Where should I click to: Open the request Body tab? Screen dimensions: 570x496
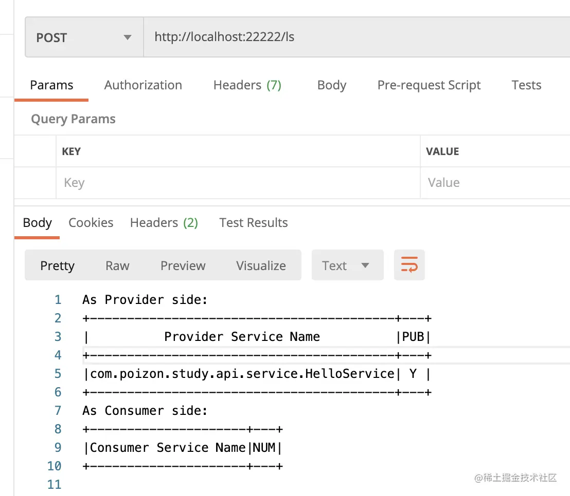[332, 85]
